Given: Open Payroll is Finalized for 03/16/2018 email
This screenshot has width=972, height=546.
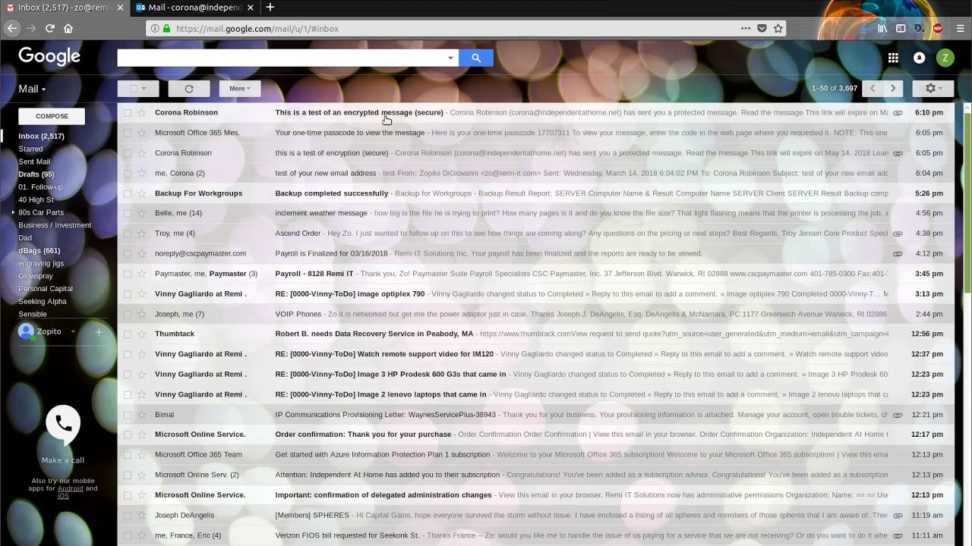Looking at the screenshot, I should [x=331, y=253].
